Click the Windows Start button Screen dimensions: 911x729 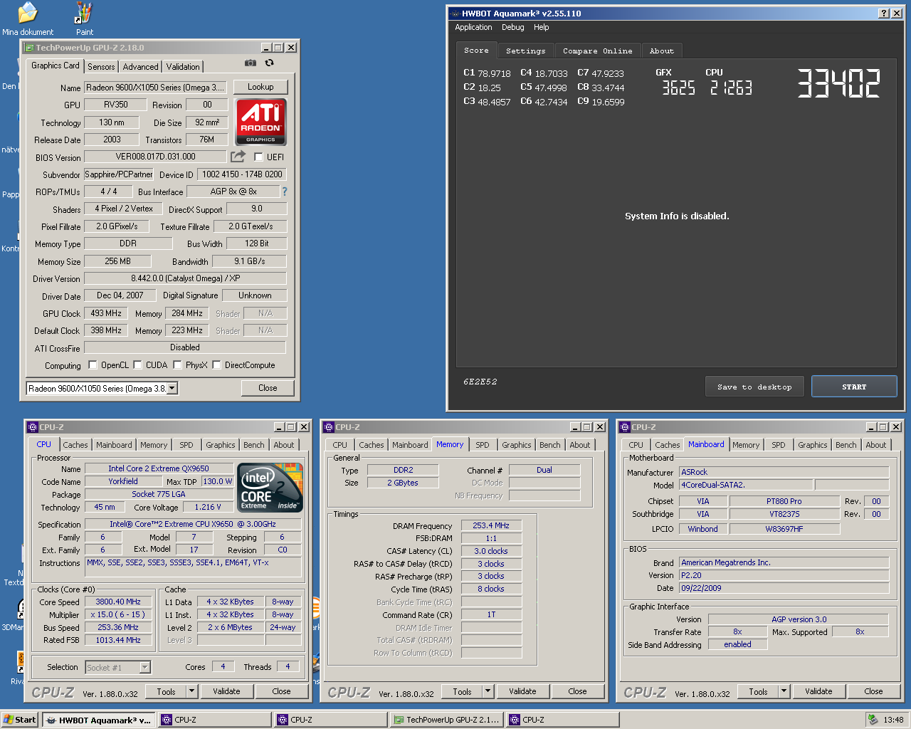point(20,720)
